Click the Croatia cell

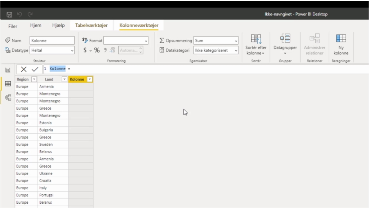pyautogui.click(x=53, y=181)
